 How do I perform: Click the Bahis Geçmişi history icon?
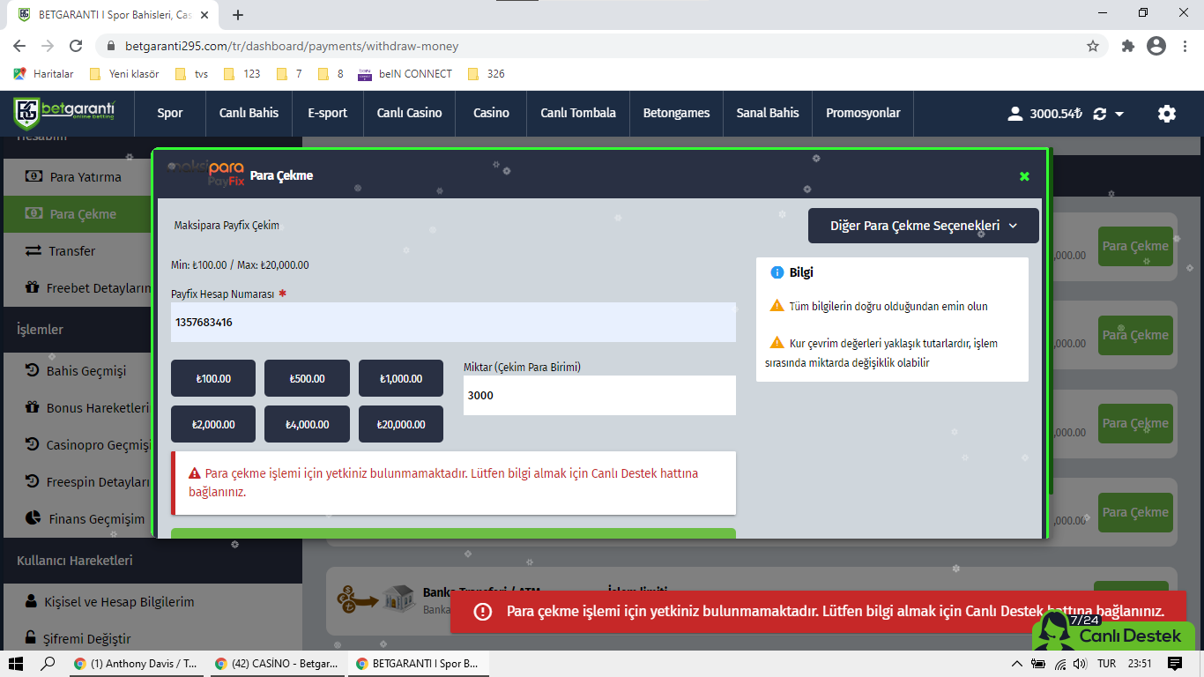33,370
